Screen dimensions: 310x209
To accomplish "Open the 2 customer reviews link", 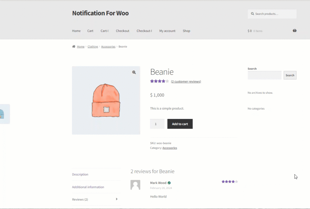I will [186, 81].
